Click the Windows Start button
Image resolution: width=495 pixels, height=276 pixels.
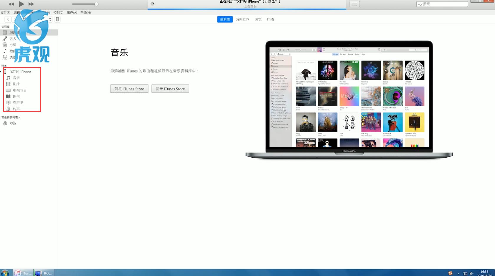click(5, 273)
